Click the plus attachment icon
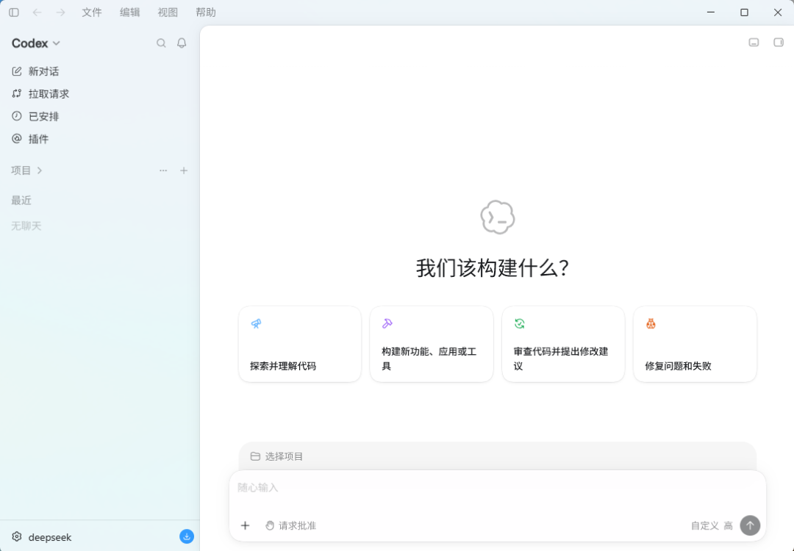The height and width of the screenshot is (551, 794). click(245, 526)
